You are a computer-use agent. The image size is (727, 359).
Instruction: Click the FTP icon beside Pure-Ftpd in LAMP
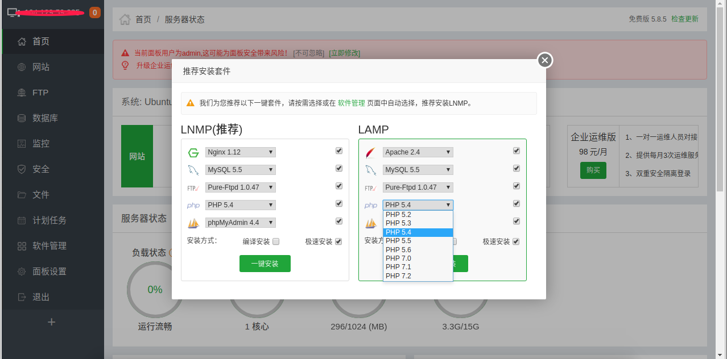pyautogui.click(x=371, y=187)
